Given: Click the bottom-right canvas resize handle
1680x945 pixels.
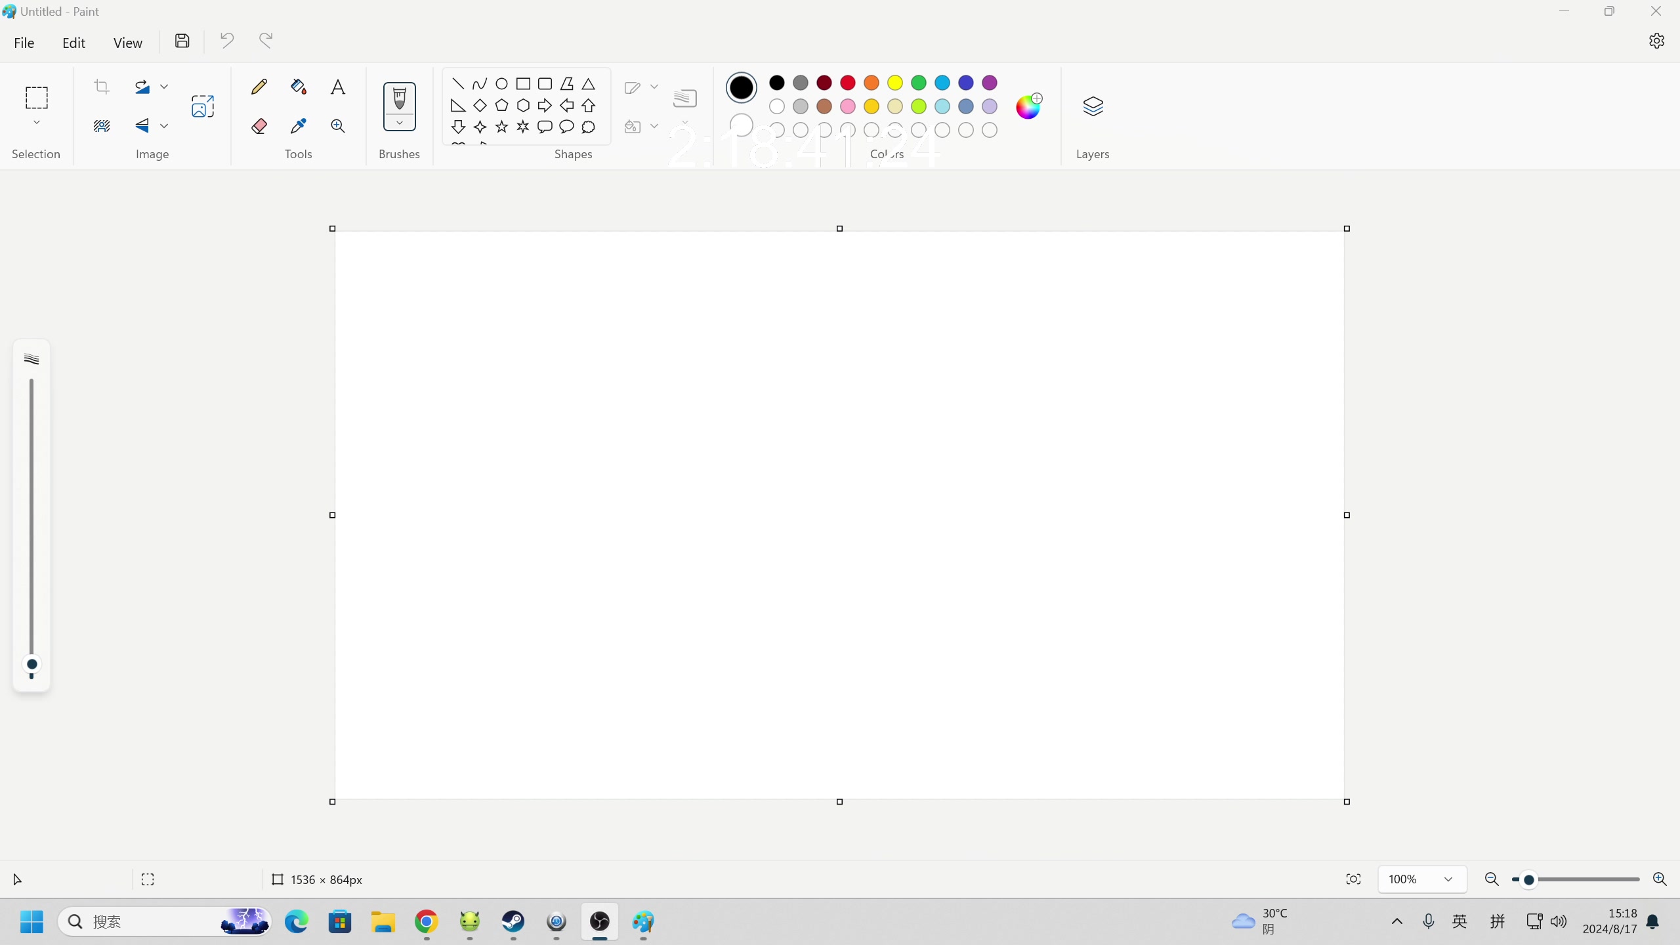Looking at the screenshot, I should (x=1347, y=802).
